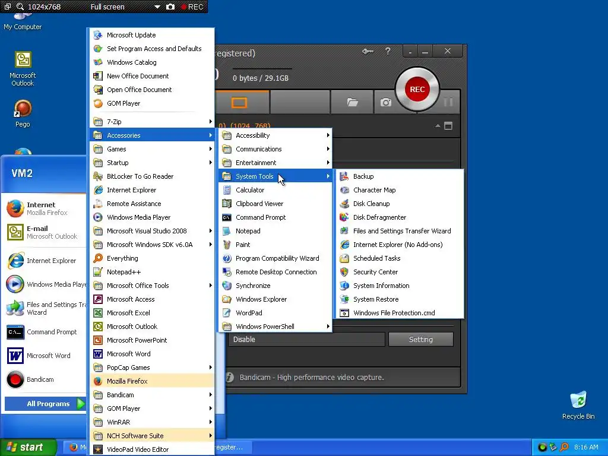Open System Restore
The image size is (608, 456).
point(398,299)
